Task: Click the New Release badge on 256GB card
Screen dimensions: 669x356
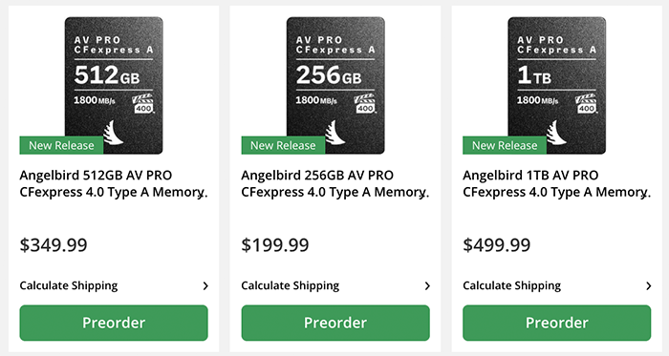Action: click(x=283, y=145)
